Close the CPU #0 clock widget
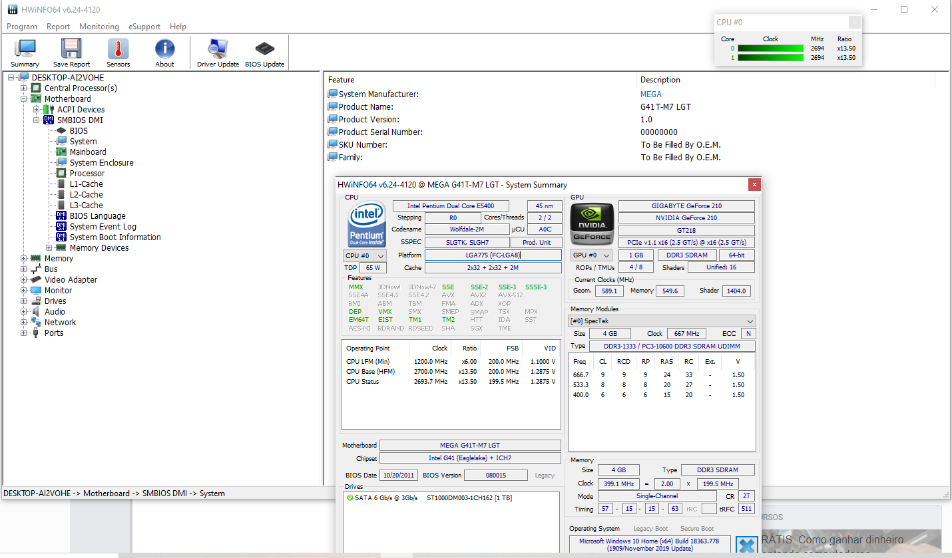This screenshot has height=558, width=952. pos(855,22)
